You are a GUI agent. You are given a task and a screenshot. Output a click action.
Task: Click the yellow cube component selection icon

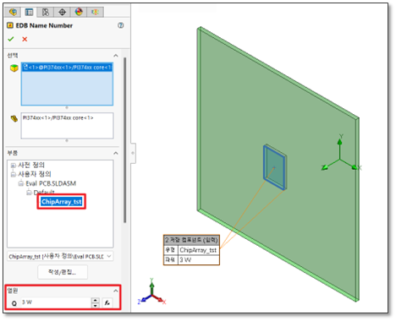pyautogui.click(x=14, y=68)
